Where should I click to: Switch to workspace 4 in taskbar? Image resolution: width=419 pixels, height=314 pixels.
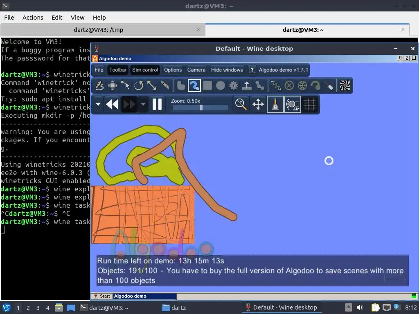coord(48,308)
